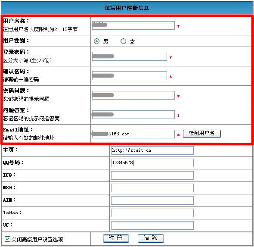254x247 pixels.
Task: Focus the 问题答案 input field
Action: click(133, 115)
